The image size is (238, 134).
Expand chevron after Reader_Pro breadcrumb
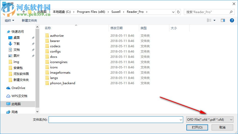(147, 12)
